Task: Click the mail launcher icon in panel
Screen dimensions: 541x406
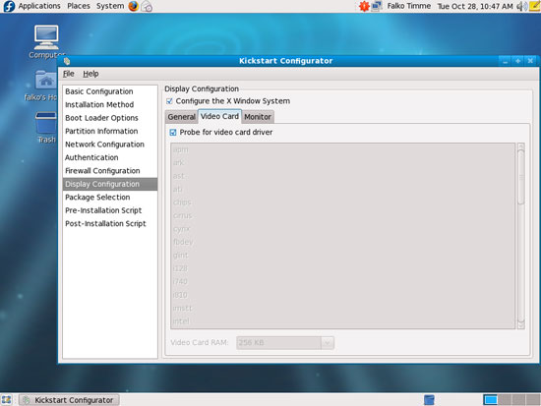Action: 147,6
